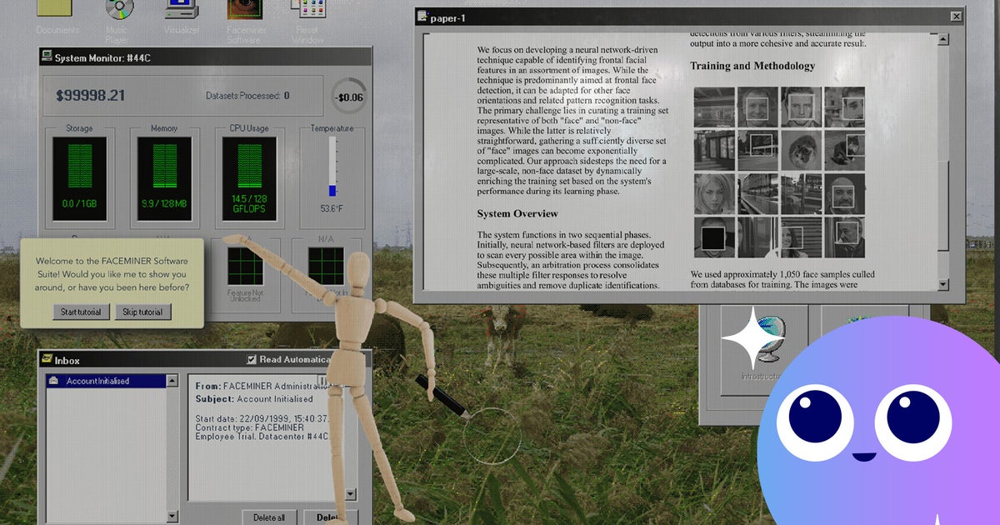Image resolution: width=1000 pixels, height=525 pixels.
Task: Click the Temperature gauge bar
Action: (332, 167)
